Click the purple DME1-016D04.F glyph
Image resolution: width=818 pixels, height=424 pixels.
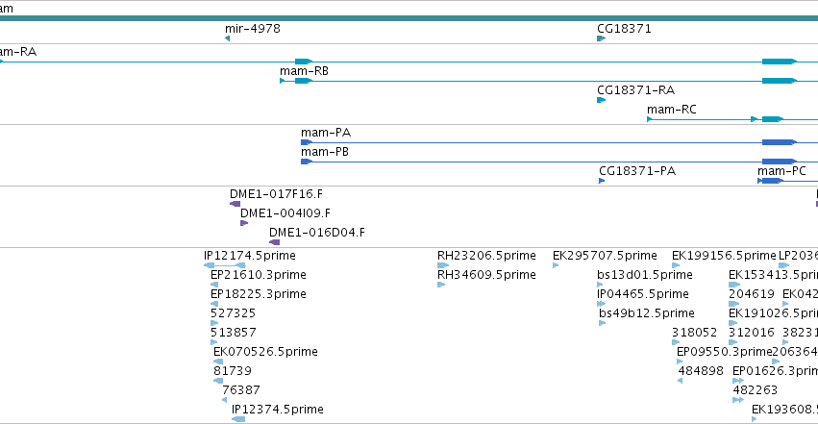tap(274, 242)
